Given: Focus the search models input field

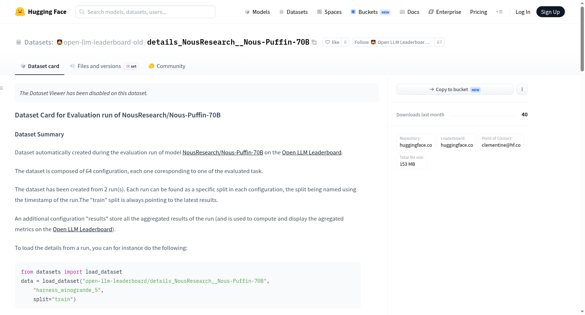Looking at the screenshot, I should coord(146,12).
